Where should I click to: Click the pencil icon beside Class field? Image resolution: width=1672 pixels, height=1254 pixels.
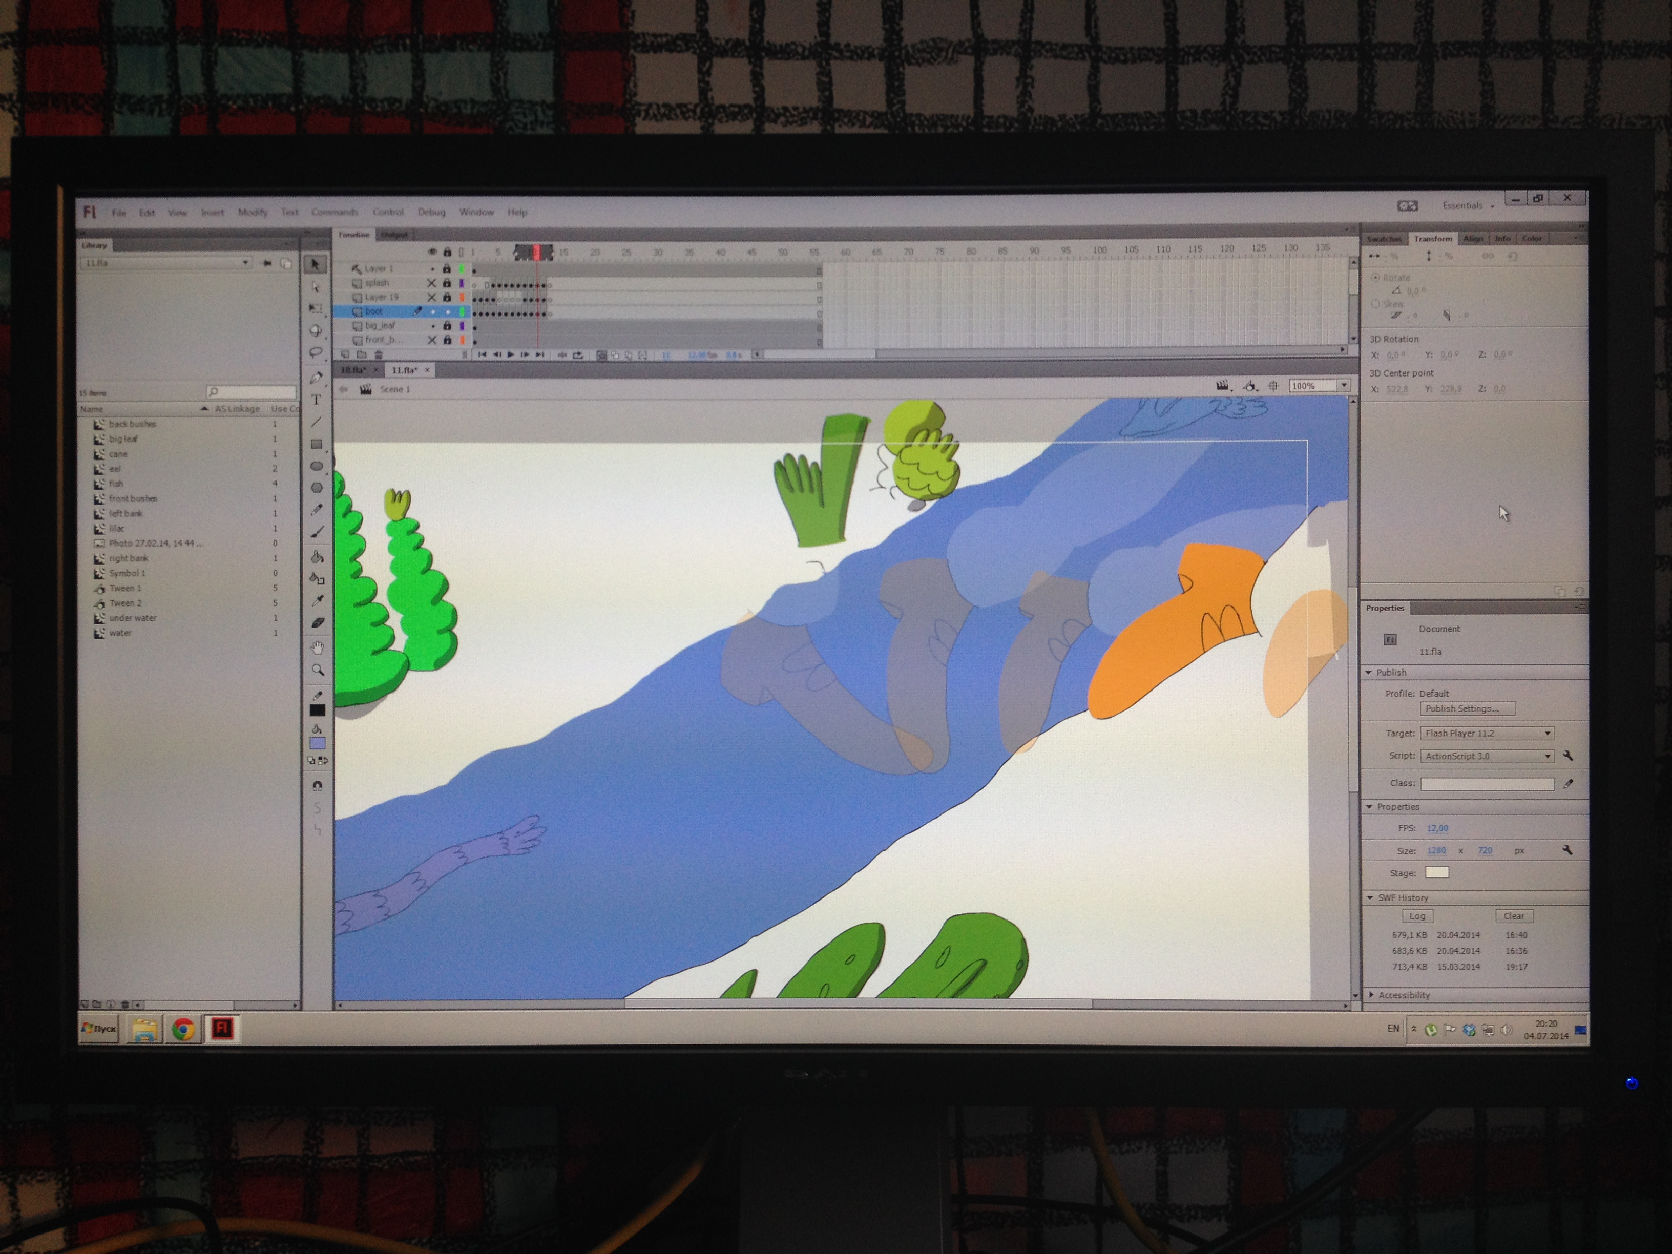(x=1569, y=783)
